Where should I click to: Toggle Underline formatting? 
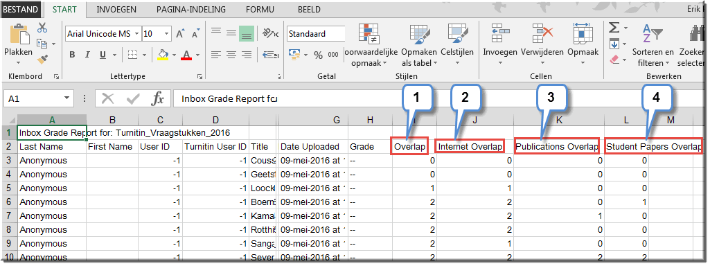(x=103, y=55)
